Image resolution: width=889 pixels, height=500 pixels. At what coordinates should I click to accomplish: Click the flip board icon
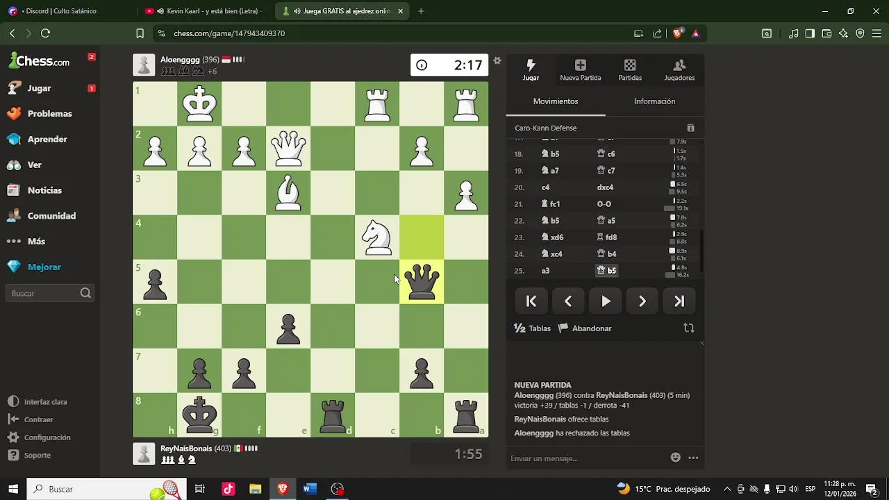click(689, 328)
